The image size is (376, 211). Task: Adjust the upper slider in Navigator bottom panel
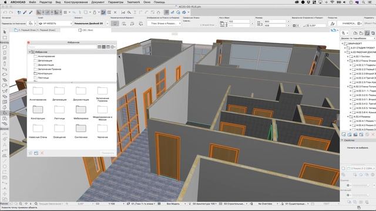(x=360, y=185)
